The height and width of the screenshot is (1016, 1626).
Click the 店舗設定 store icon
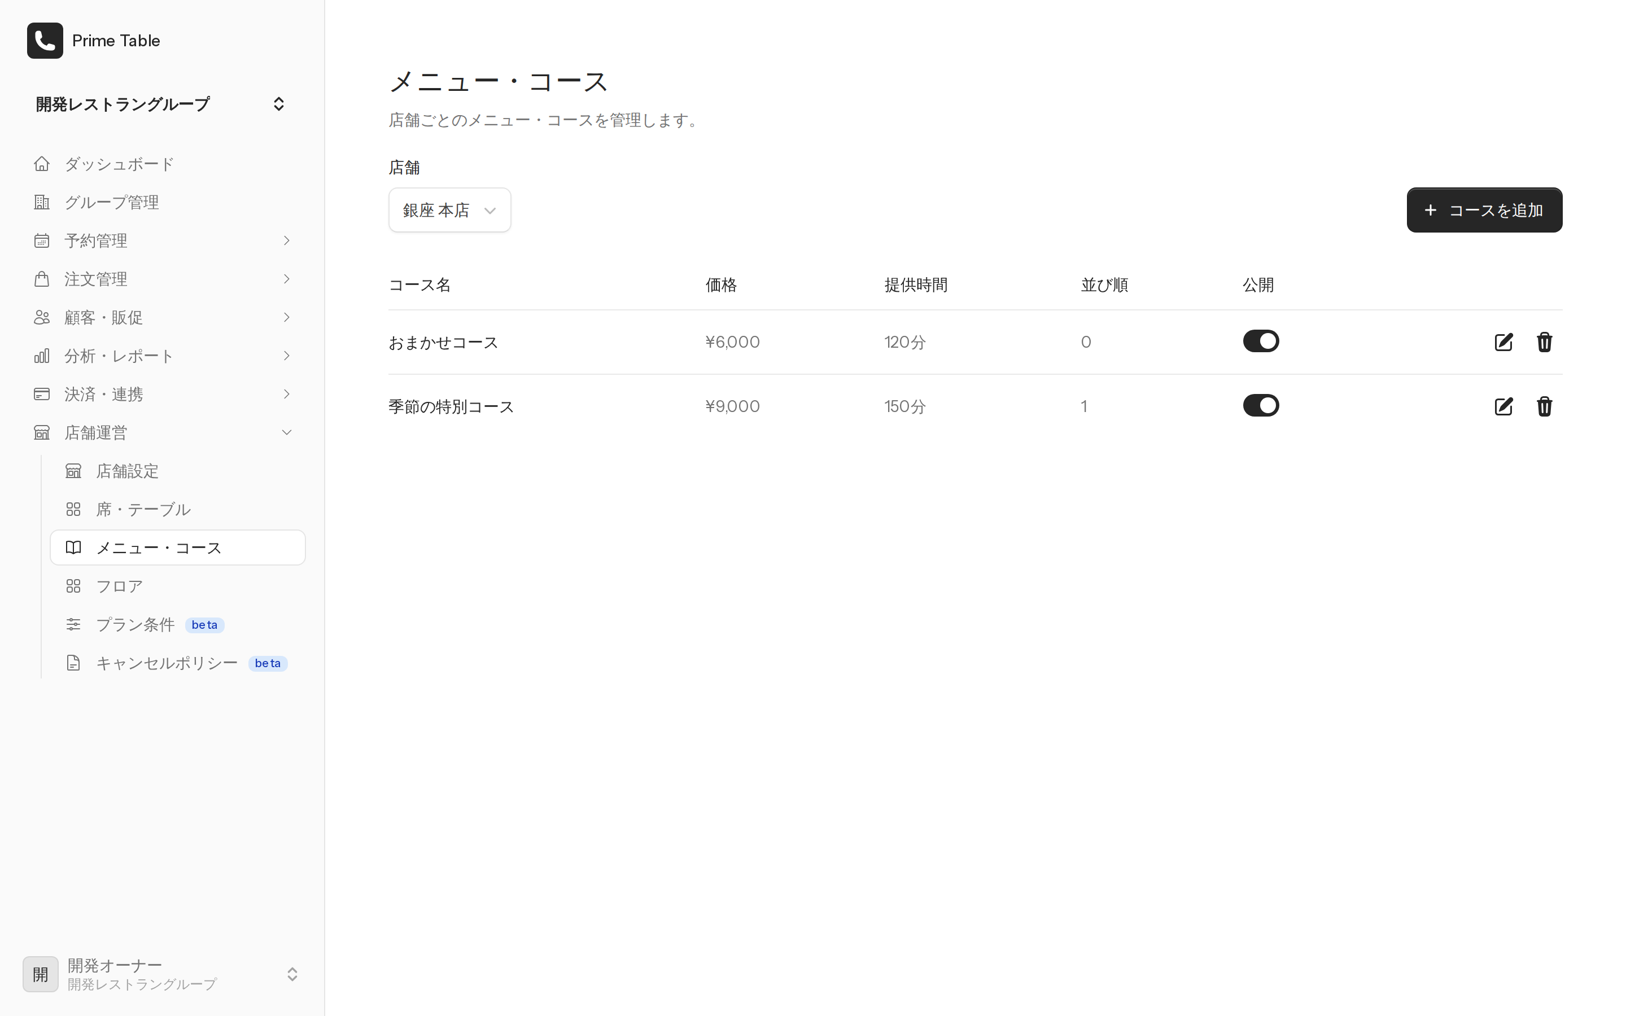tap(73, 471)
